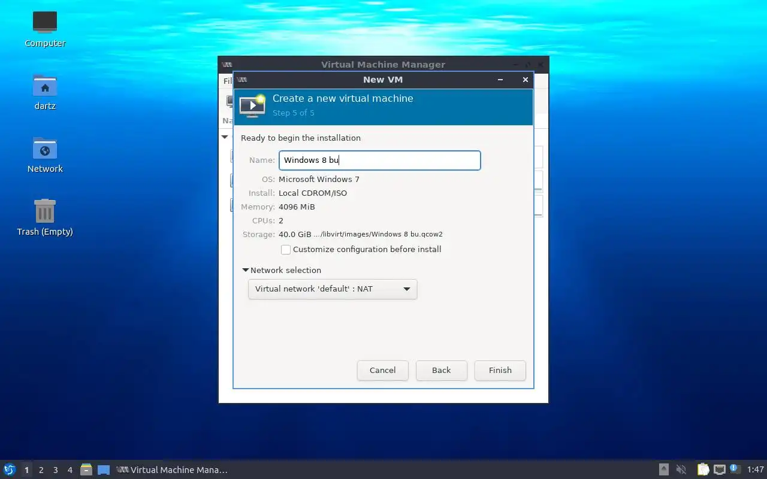Open the Virtual network 'default' : NAT dropdown

333,289
